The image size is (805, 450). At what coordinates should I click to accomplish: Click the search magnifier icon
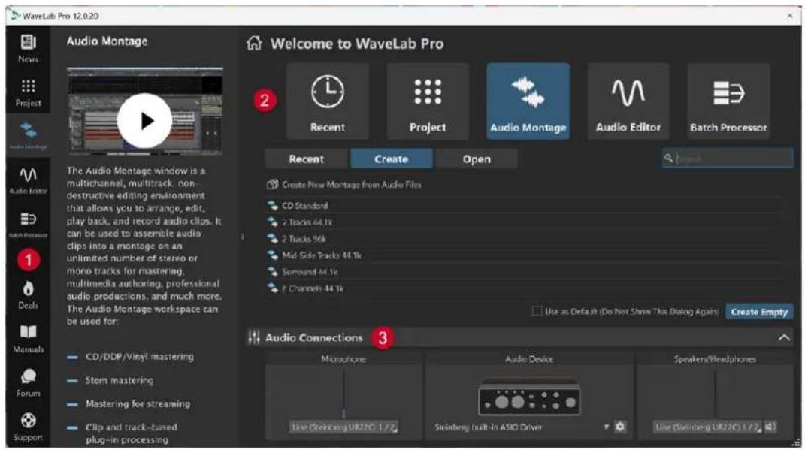[x=668, y=158]
